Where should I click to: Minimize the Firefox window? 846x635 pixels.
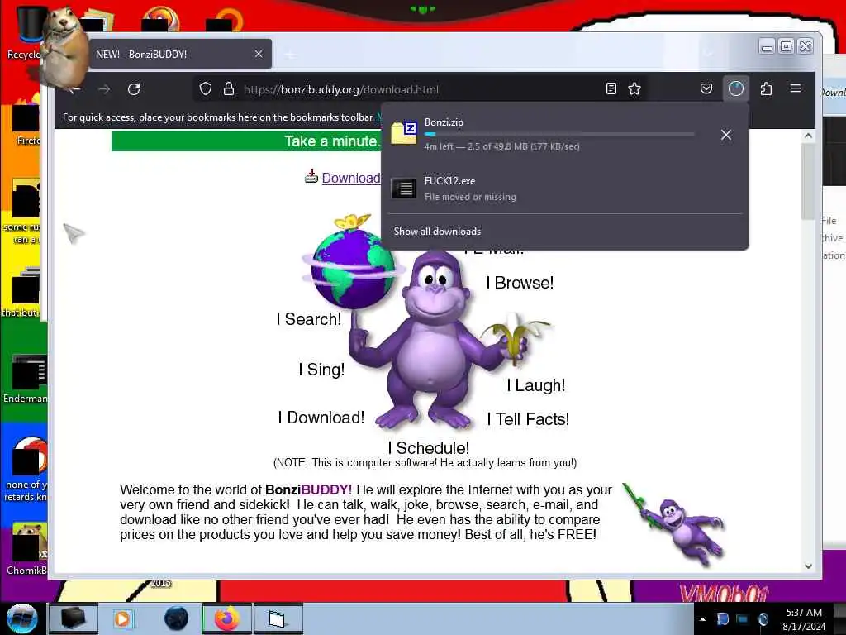click(x=767, y=47)
